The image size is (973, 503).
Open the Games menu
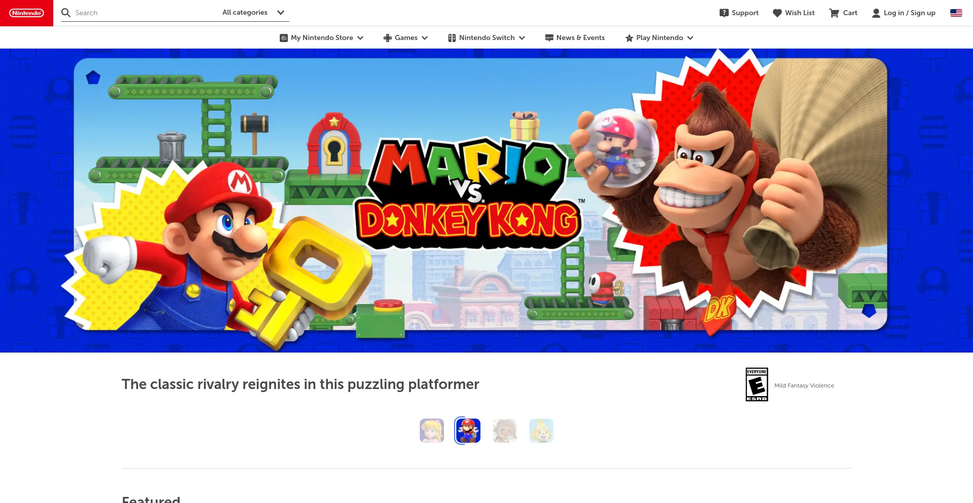(x=405, y=38)
